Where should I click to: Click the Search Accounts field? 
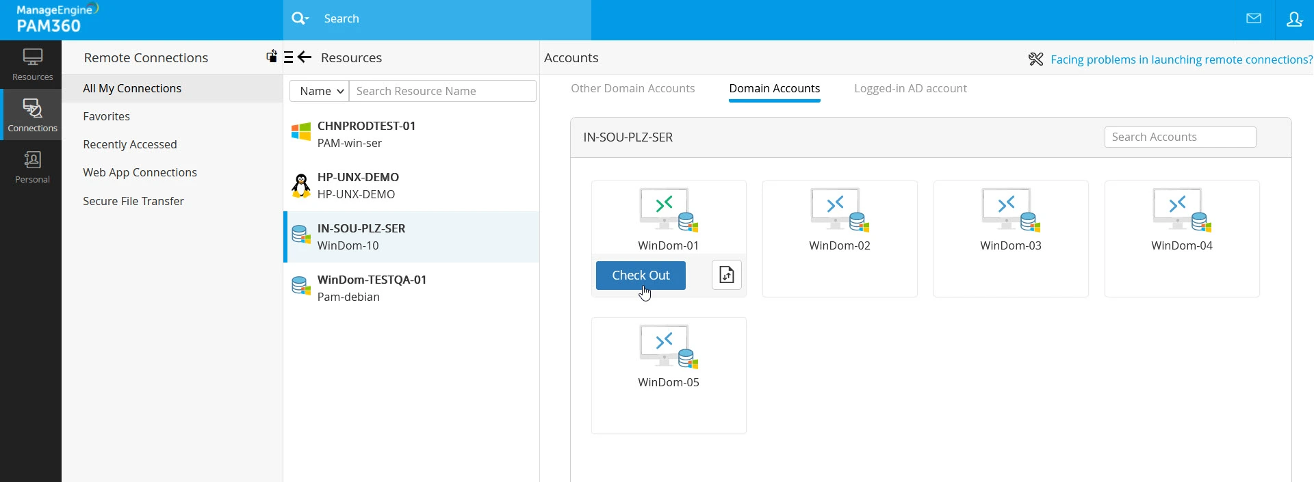pos(1180,137)
